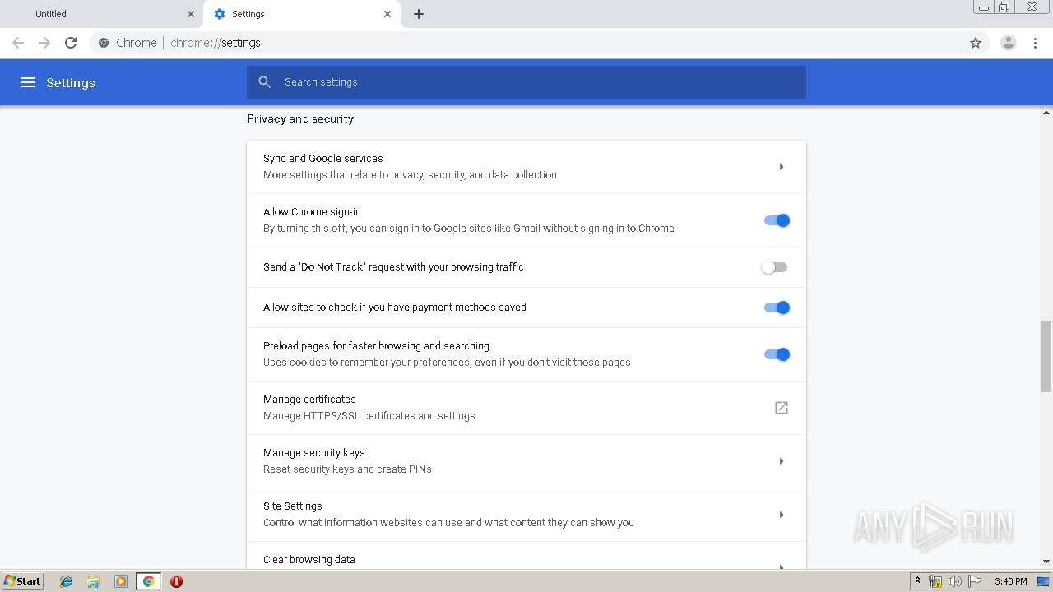
Task: Open the Opera taskbar icon
Action: (176, 581)
